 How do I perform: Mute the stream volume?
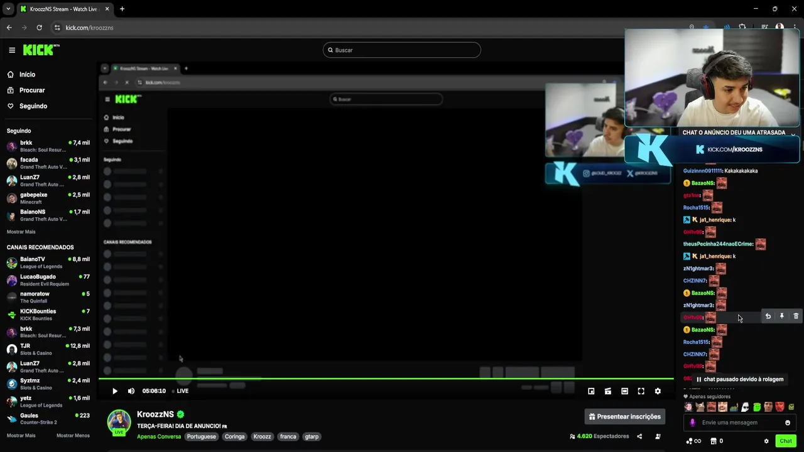(x=131, y=391)
